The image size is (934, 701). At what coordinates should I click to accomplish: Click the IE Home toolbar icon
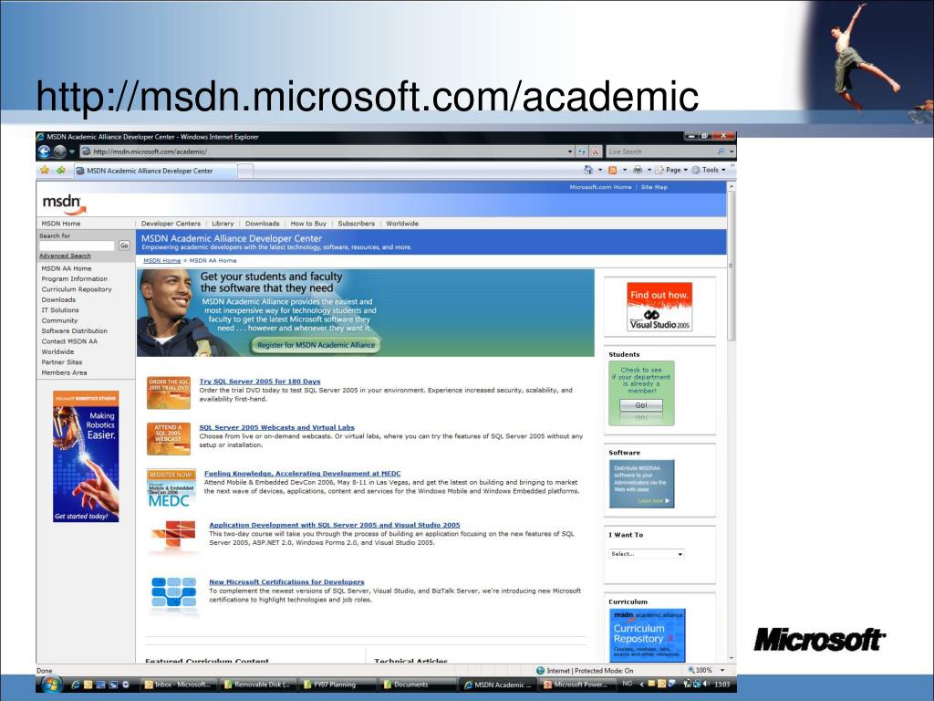(x=588, y=170)
